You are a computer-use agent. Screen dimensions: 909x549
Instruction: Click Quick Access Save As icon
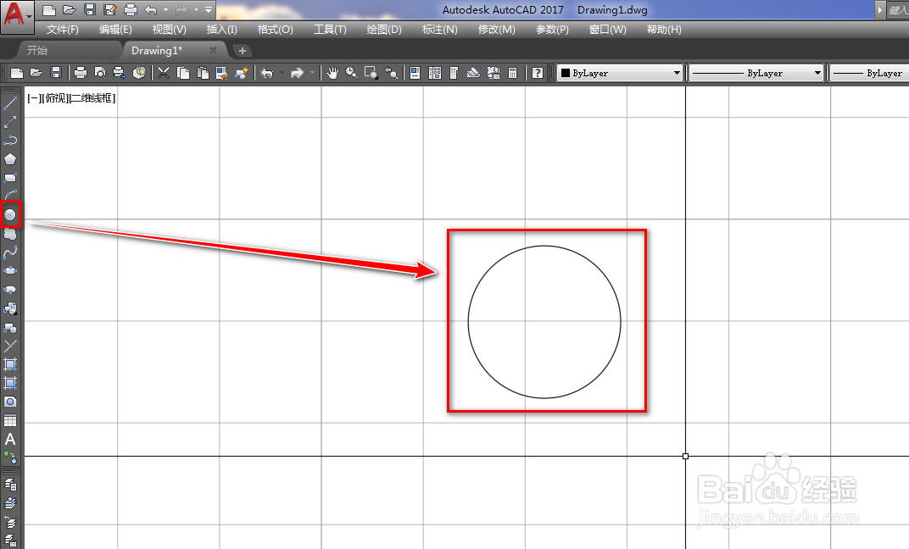(x=109, y=10)
